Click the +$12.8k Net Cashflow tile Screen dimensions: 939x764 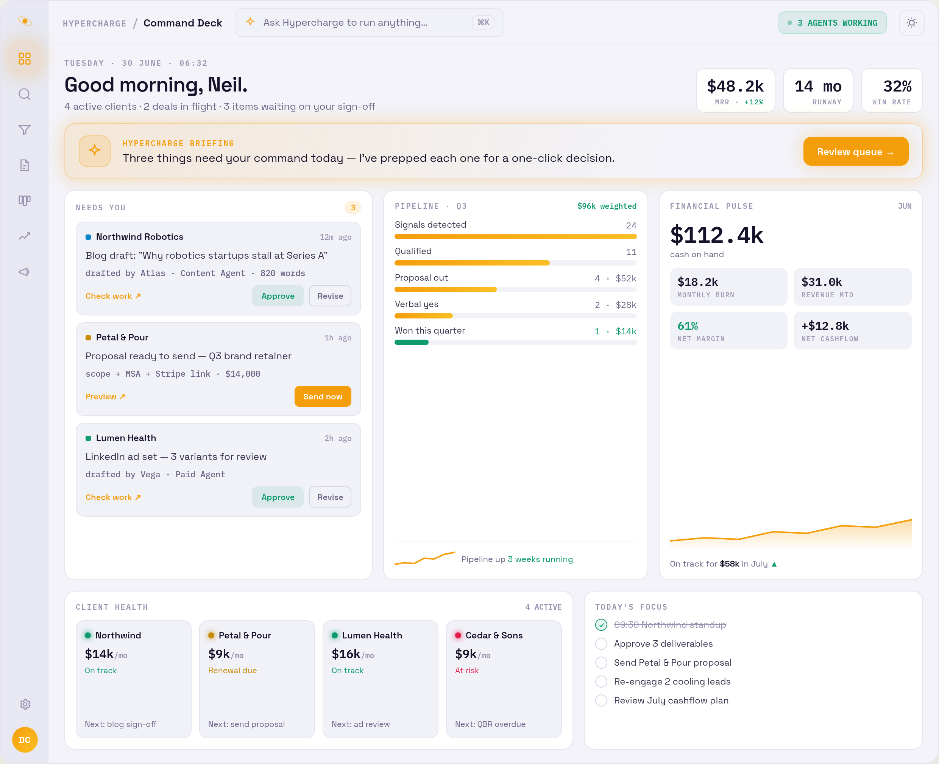coord(852,331)
